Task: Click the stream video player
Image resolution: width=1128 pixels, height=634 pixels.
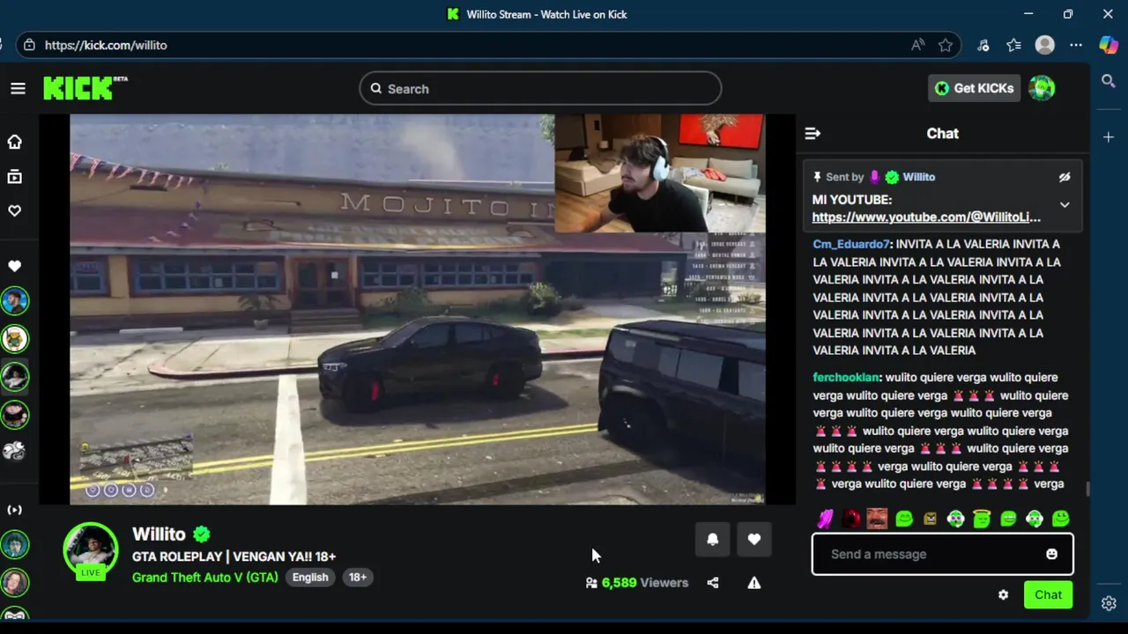Action: (418, 310)
